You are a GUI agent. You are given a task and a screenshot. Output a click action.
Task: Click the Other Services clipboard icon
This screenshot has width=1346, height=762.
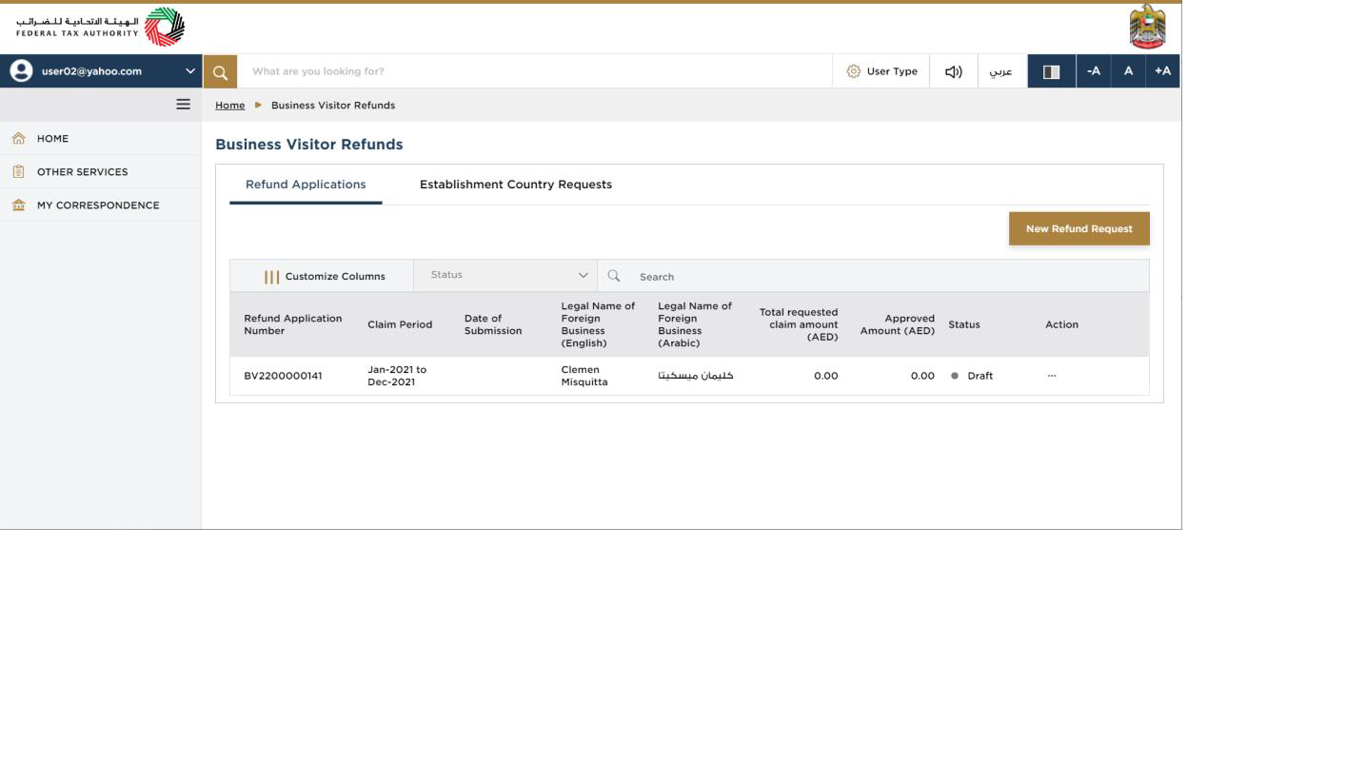18,172
